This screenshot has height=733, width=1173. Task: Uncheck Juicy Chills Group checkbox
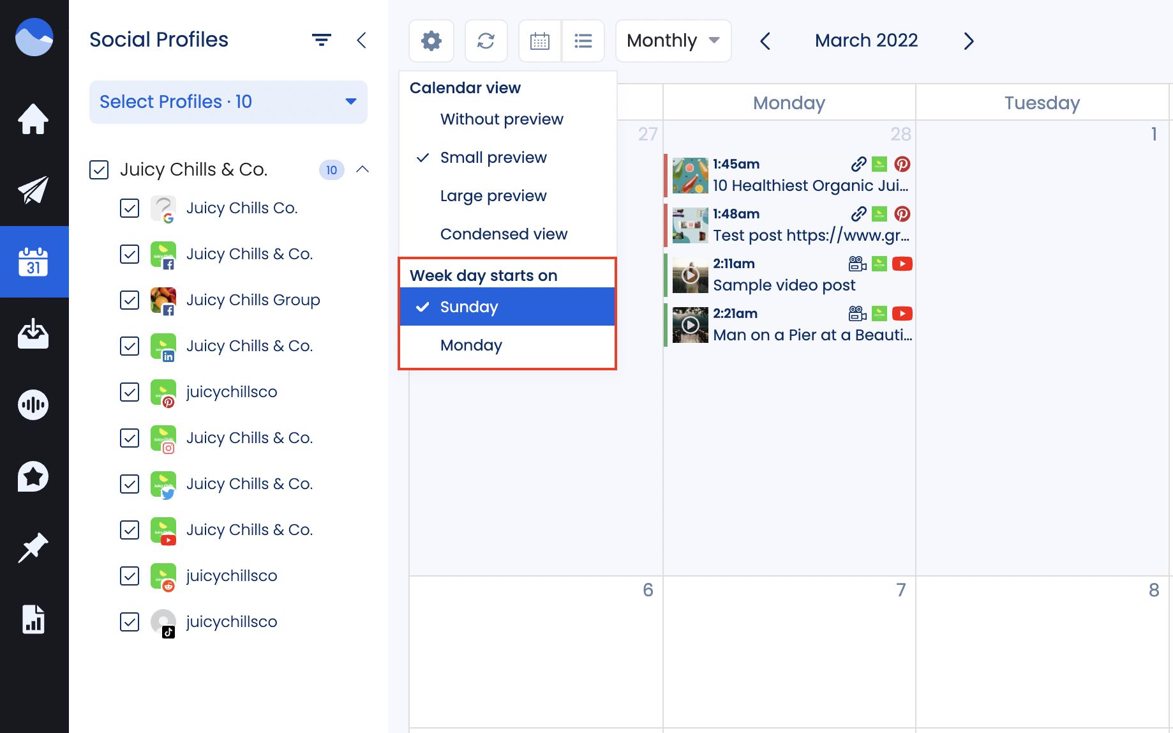(x=130, y=300)
